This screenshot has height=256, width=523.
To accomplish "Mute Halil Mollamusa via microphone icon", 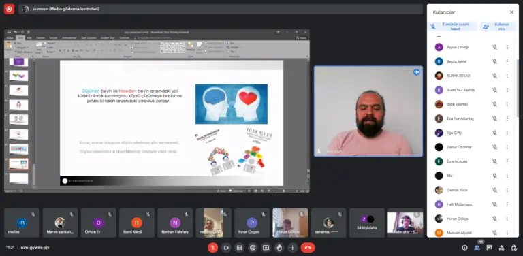I will coord(494,204).
